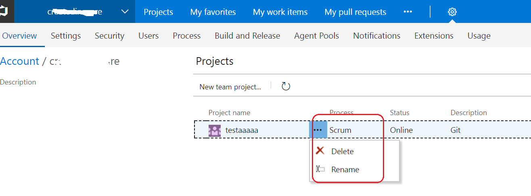Choose Rename from the context menu
This screenshot has width=531, height=196.
coord(345,169)
